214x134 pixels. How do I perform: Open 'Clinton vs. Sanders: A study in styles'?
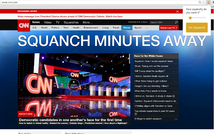point(153,96)
